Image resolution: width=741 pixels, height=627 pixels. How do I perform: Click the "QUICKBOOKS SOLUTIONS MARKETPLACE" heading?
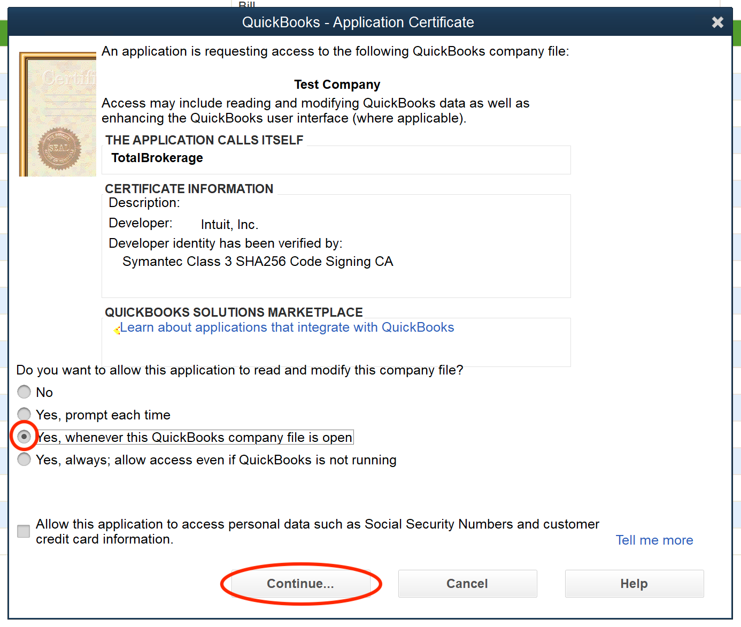pyautogui.click(x=234, y=312)
